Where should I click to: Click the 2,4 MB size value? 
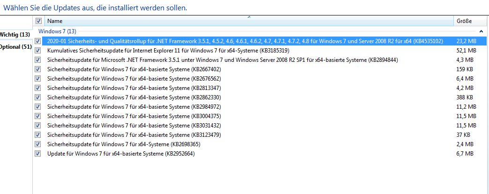click(465, 144)
